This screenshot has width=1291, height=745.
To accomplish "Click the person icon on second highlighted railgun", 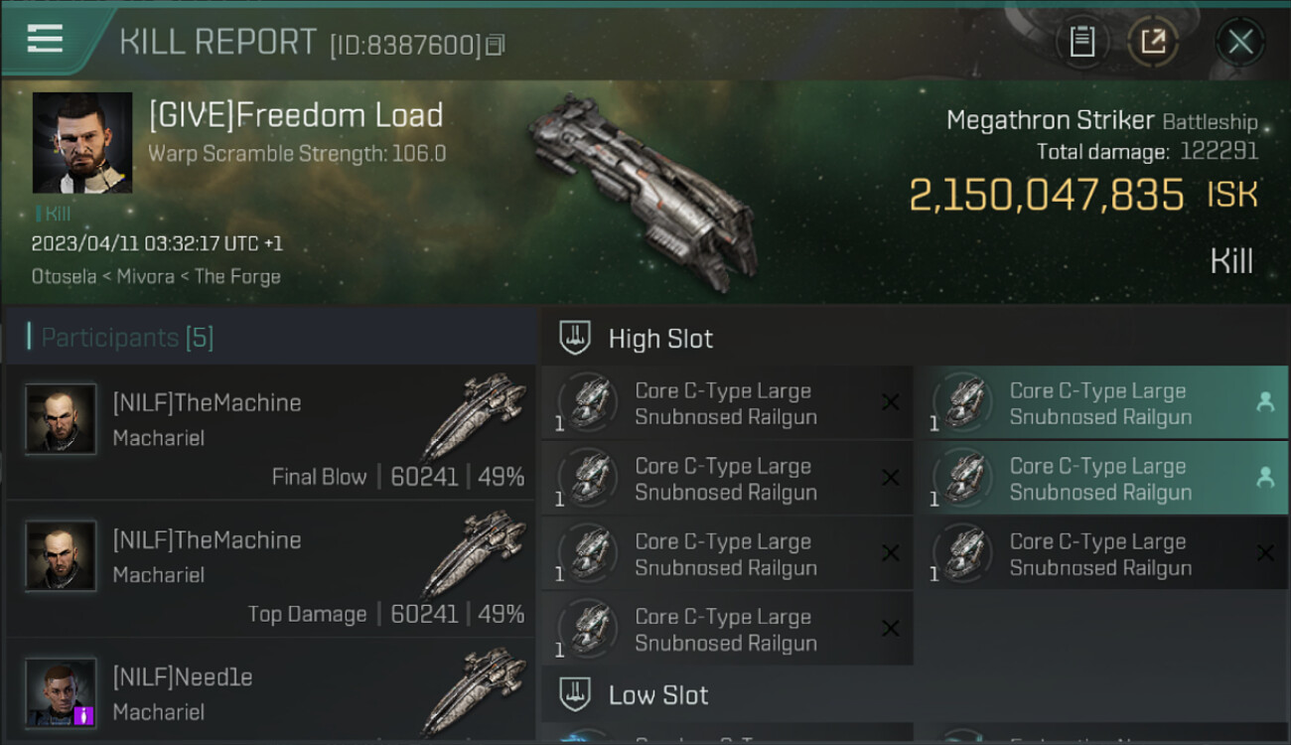I will coord(1265,478).
